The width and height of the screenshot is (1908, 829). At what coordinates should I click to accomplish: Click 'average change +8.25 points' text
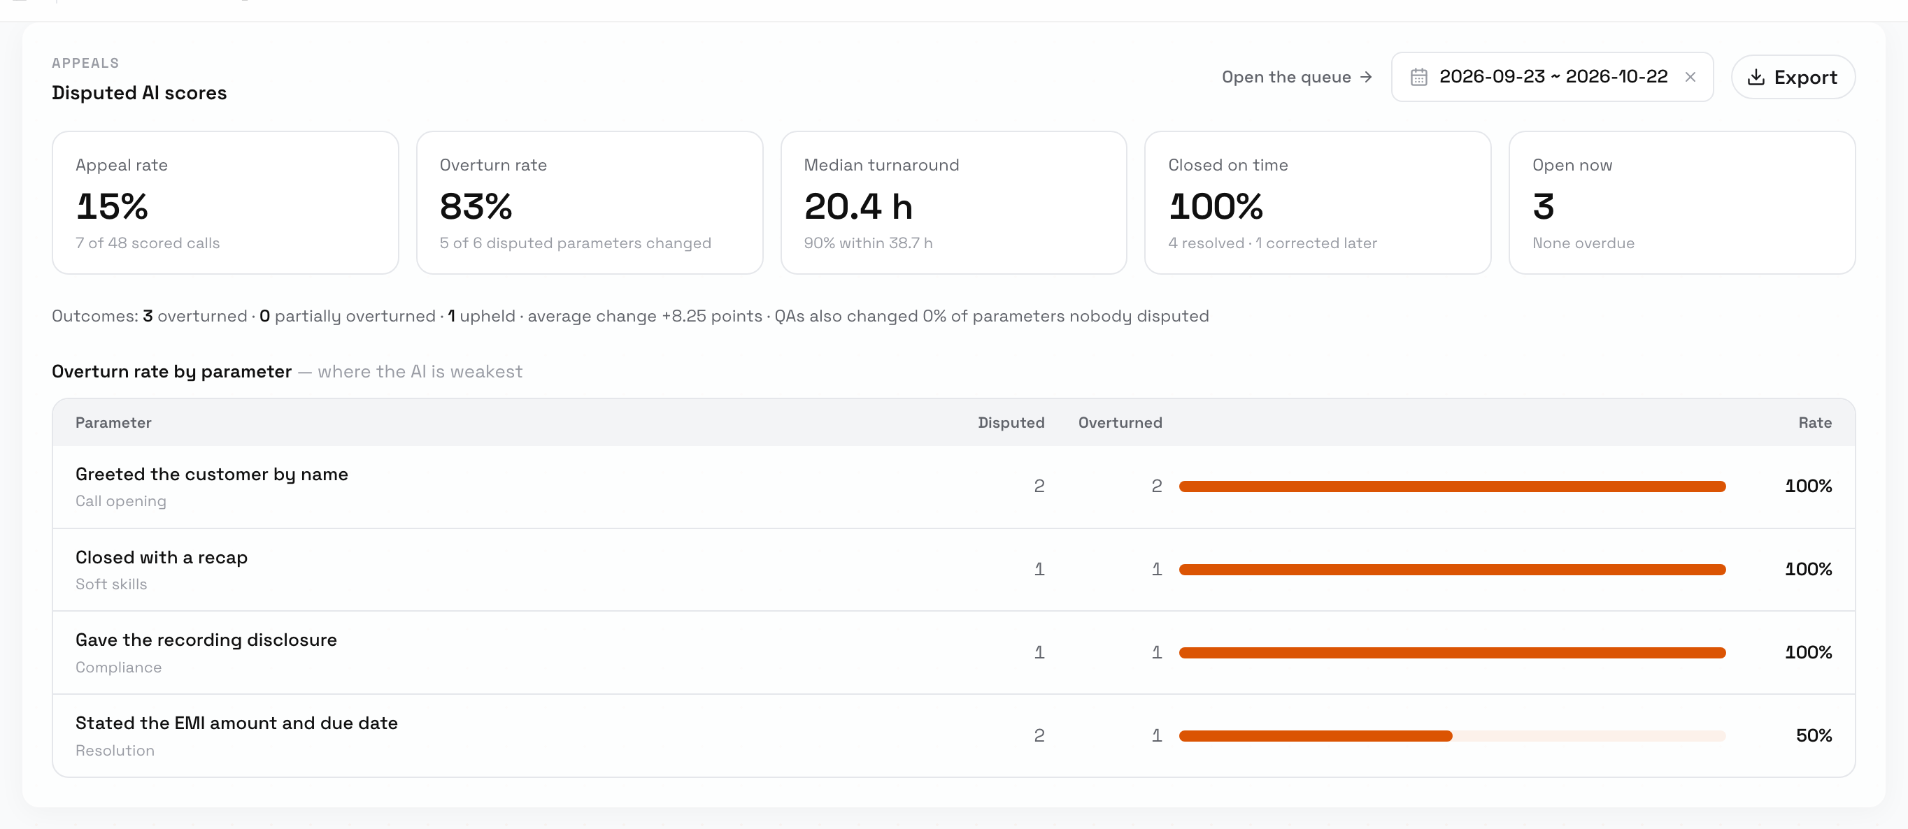(x=644, y=316)
